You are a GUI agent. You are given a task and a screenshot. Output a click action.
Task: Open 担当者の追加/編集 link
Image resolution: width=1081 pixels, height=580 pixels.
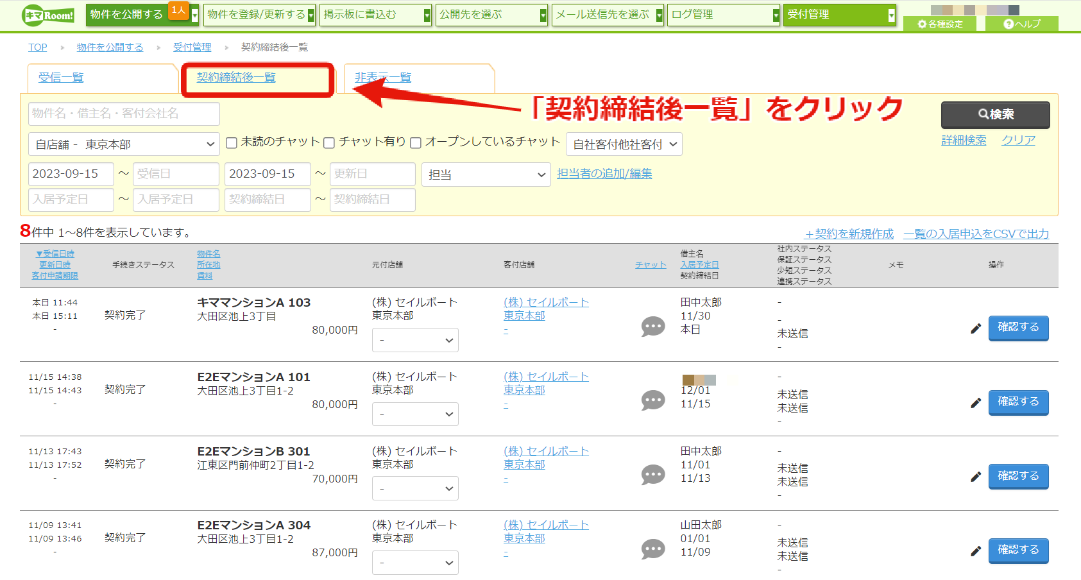pos(604,174)
